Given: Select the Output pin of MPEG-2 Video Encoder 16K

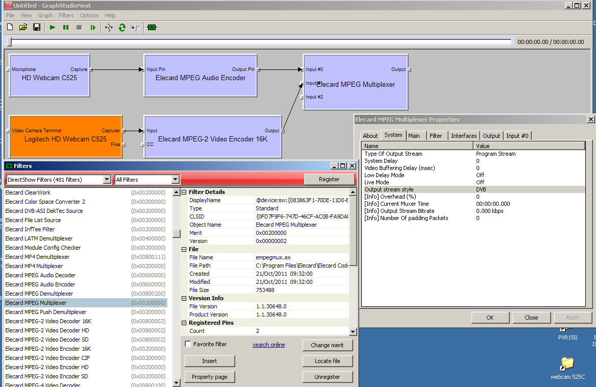Looking at the screenshot, I should [x=283, y=131].
